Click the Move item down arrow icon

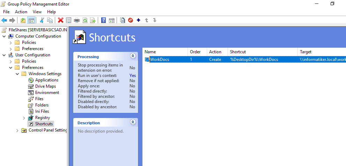pos(155,20)
